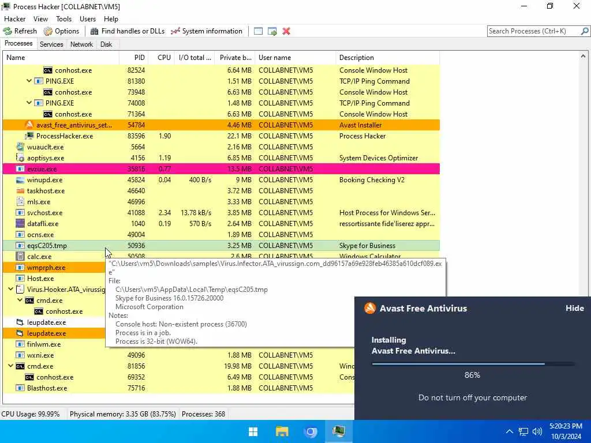Image resolution: width=591 pixels, height=443 pixels.
Task: Click the orange leupdate.exe row icon
Action: tap(20, 333)
